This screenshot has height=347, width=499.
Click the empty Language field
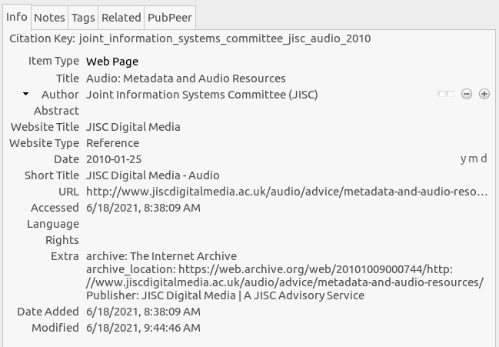click(287, 224)
